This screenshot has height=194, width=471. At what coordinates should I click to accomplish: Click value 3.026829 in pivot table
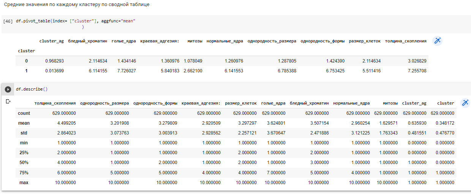click(417, 61)
